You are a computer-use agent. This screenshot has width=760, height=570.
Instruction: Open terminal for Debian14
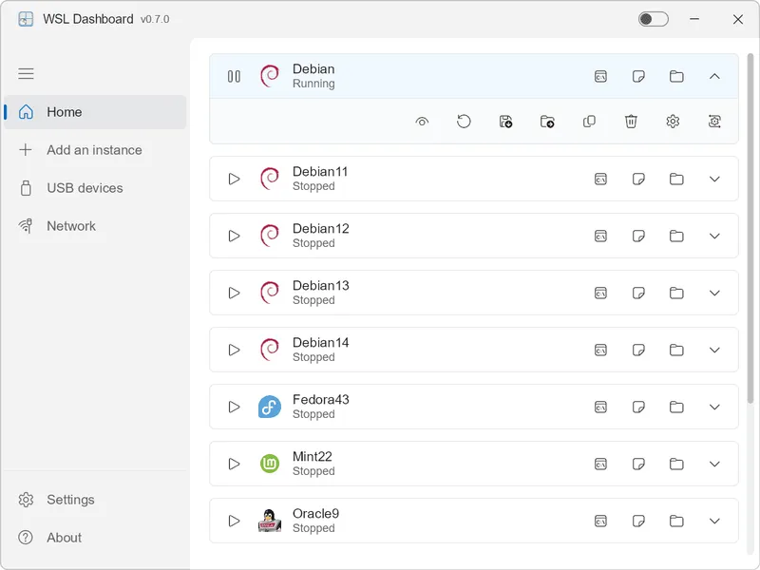600,350
